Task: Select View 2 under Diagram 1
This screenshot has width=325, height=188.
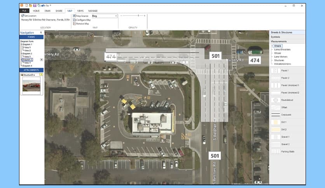Action: click(x=27, y=50)
